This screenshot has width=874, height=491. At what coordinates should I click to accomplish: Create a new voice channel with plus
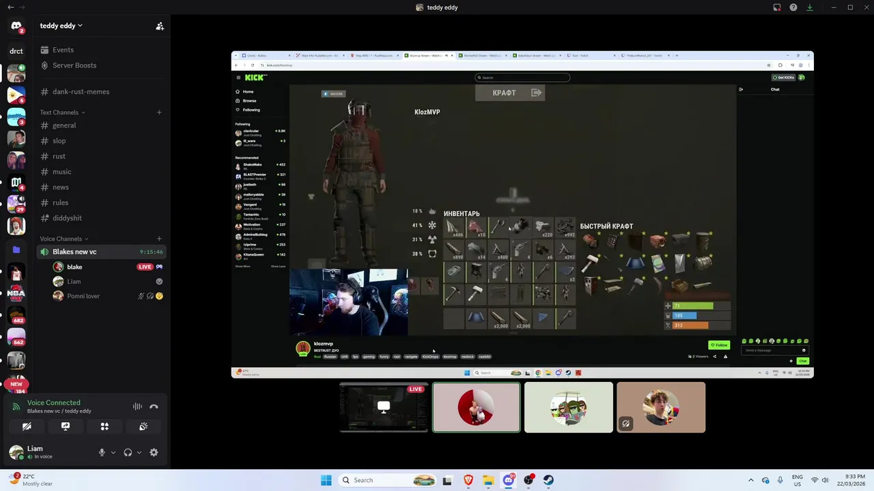point(159,239)
